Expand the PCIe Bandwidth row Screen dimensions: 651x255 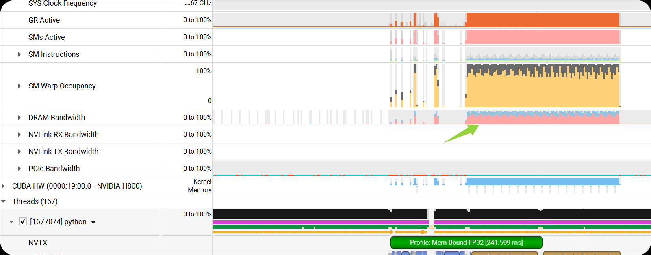(x=19, y=169)
